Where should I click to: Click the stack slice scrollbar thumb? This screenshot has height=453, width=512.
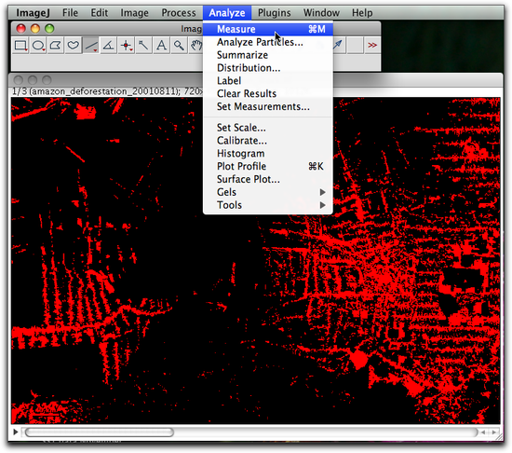pyautogui.click(x=100, y=432)
